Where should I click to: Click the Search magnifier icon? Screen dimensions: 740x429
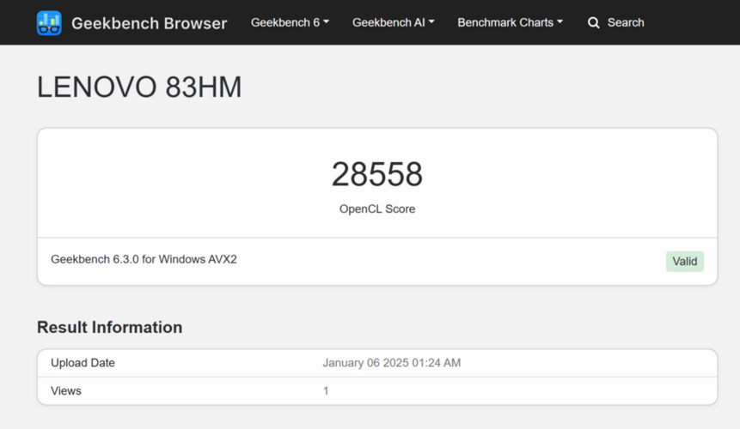[594, 22]
